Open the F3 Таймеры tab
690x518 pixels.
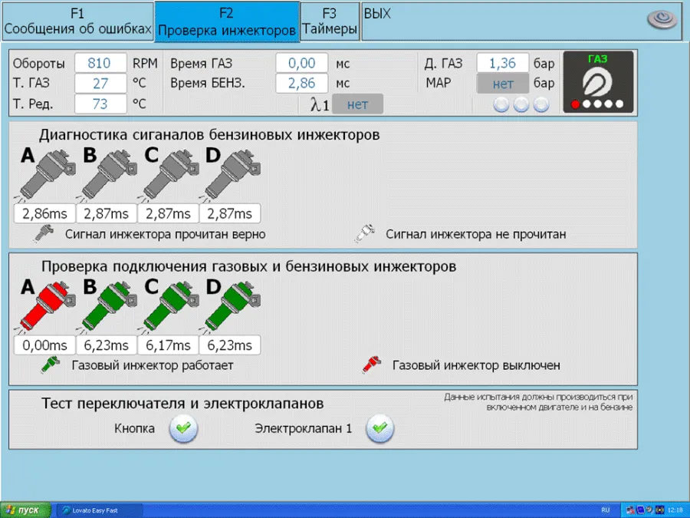tap(330, 21)
